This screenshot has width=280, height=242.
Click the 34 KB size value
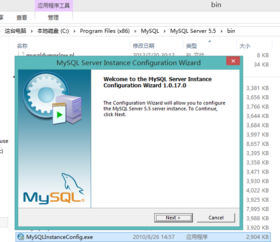(x=261, y=65)
